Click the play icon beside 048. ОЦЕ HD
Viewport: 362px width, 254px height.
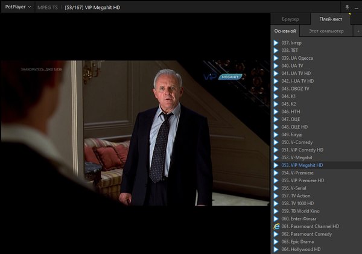tap(276, 127)
